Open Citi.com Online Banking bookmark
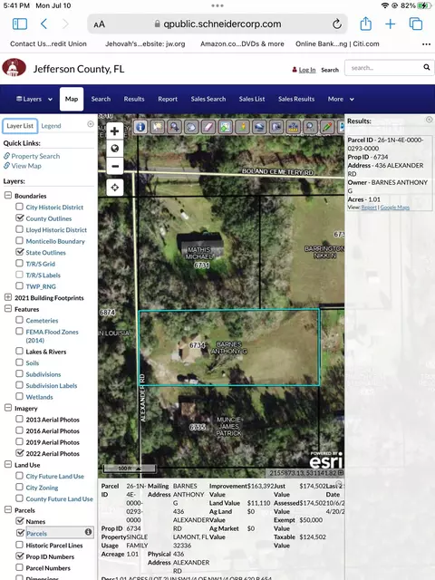This screenshot has height=580, width=435. click(337, 43)
